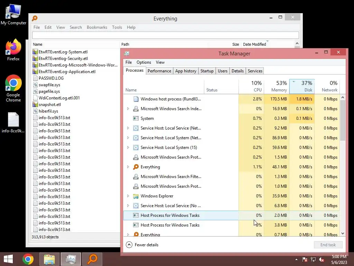354x266 pixels.
Task: Expand Service Host: Local Service (Net... group
Action: 128,128
